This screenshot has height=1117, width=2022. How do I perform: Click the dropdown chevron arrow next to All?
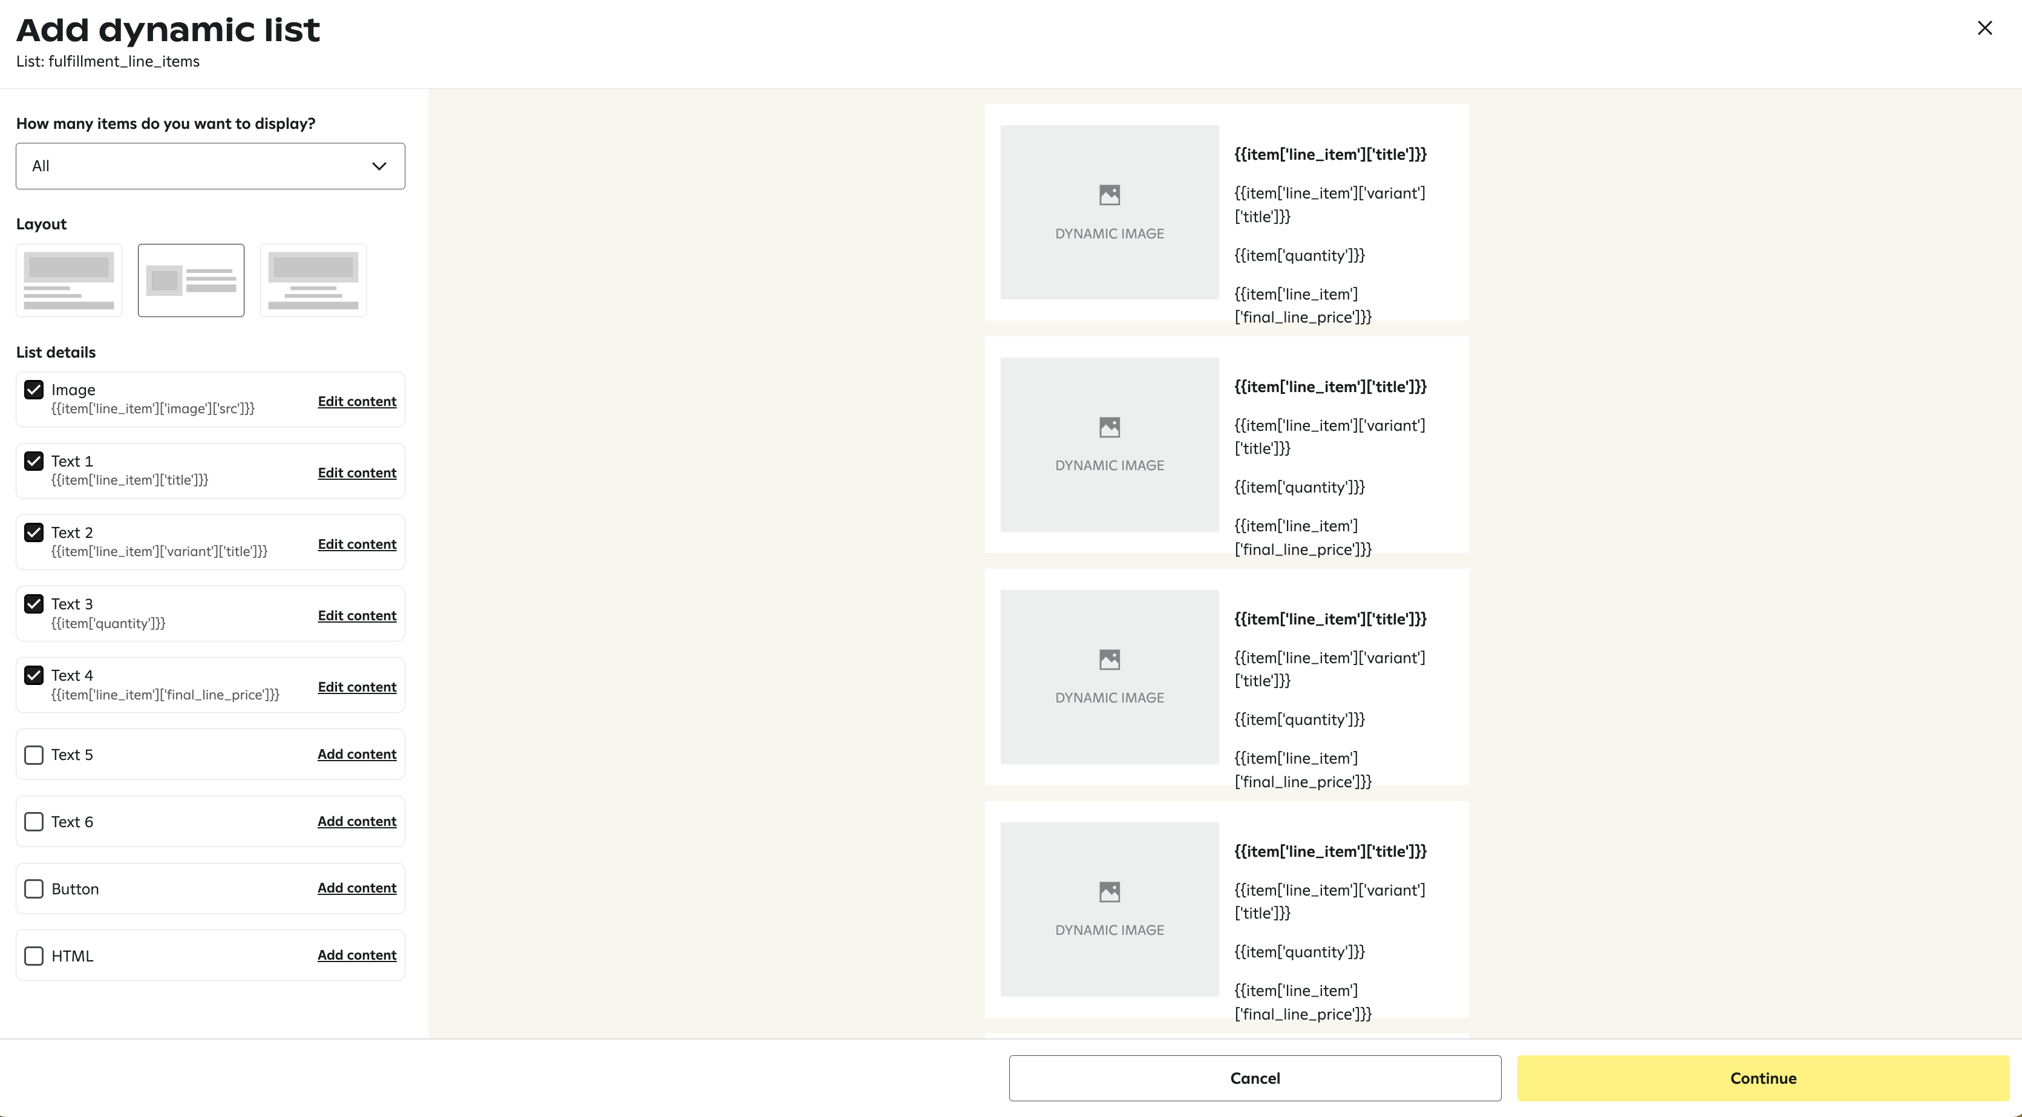click(379, 166)
